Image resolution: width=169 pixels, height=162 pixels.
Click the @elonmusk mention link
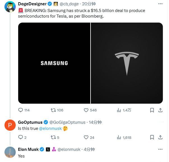(x=50, y=128)
